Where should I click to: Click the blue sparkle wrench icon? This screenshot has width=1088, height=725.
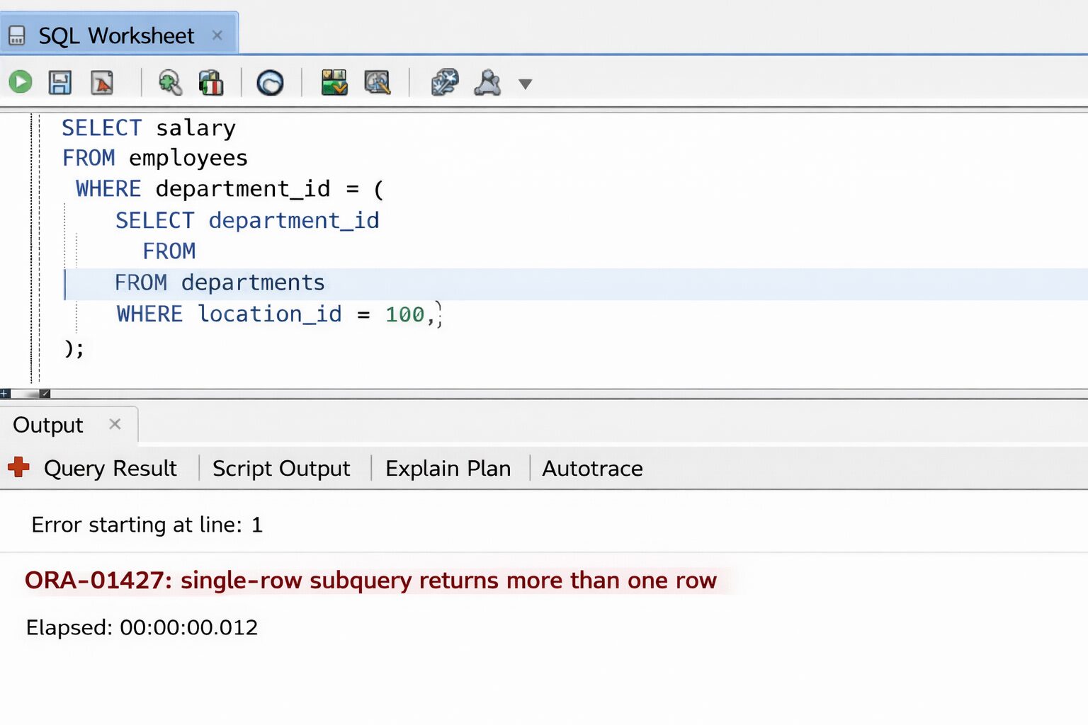pos(445,83)
